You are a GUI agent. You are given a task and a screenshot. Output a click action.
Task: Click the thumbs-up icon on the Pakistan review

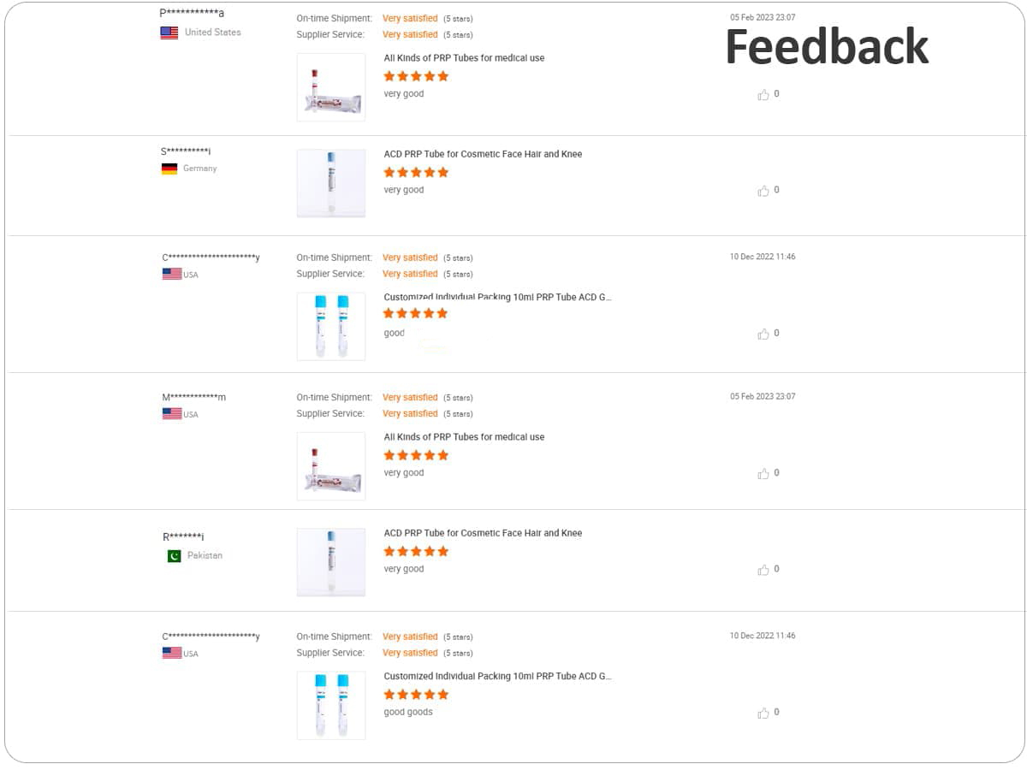point(764,568)
